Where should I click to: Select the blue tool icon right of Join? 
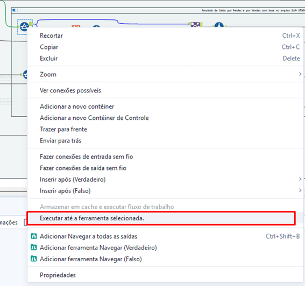(x=219, y=25)
